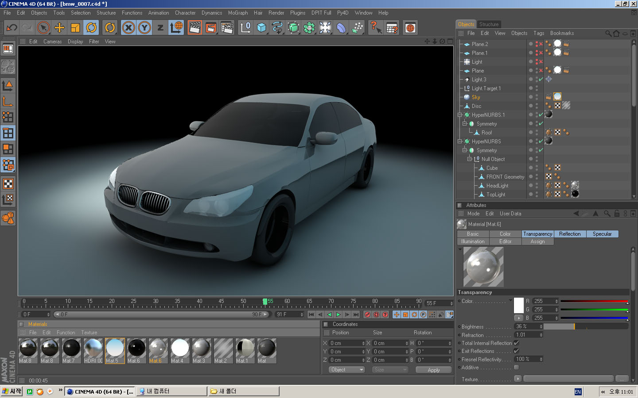Select the Scale tool

pyautogui.click(x=75, y=27)
